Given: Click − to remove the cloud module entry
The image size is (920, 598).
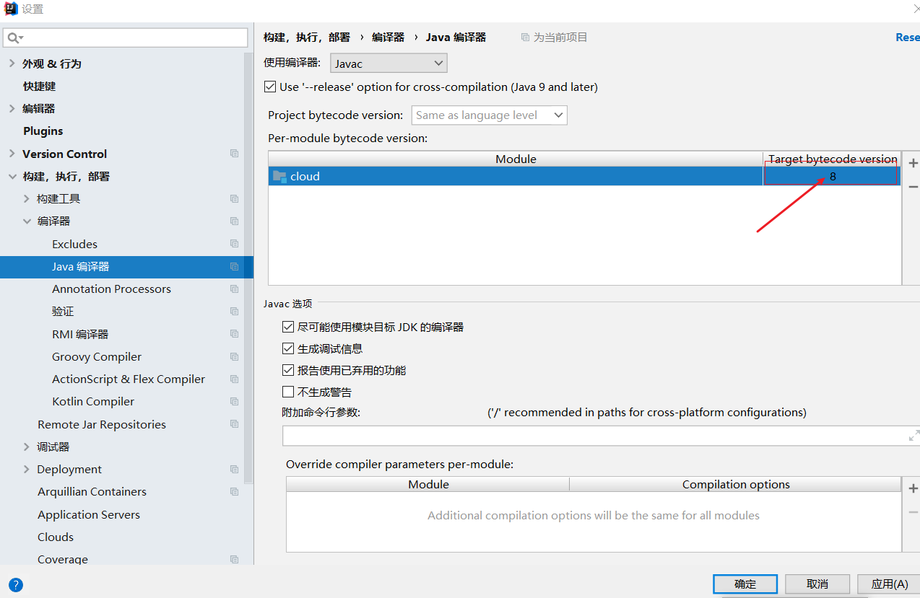Looking at the screenshot, I should click(x=912, y=186).
